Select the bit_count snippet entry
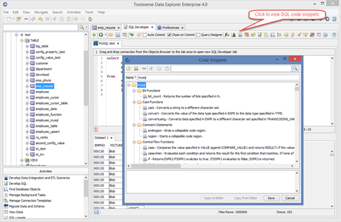This screenshot has height=222, width=341. pyautogui.click(x=184, y=96)
